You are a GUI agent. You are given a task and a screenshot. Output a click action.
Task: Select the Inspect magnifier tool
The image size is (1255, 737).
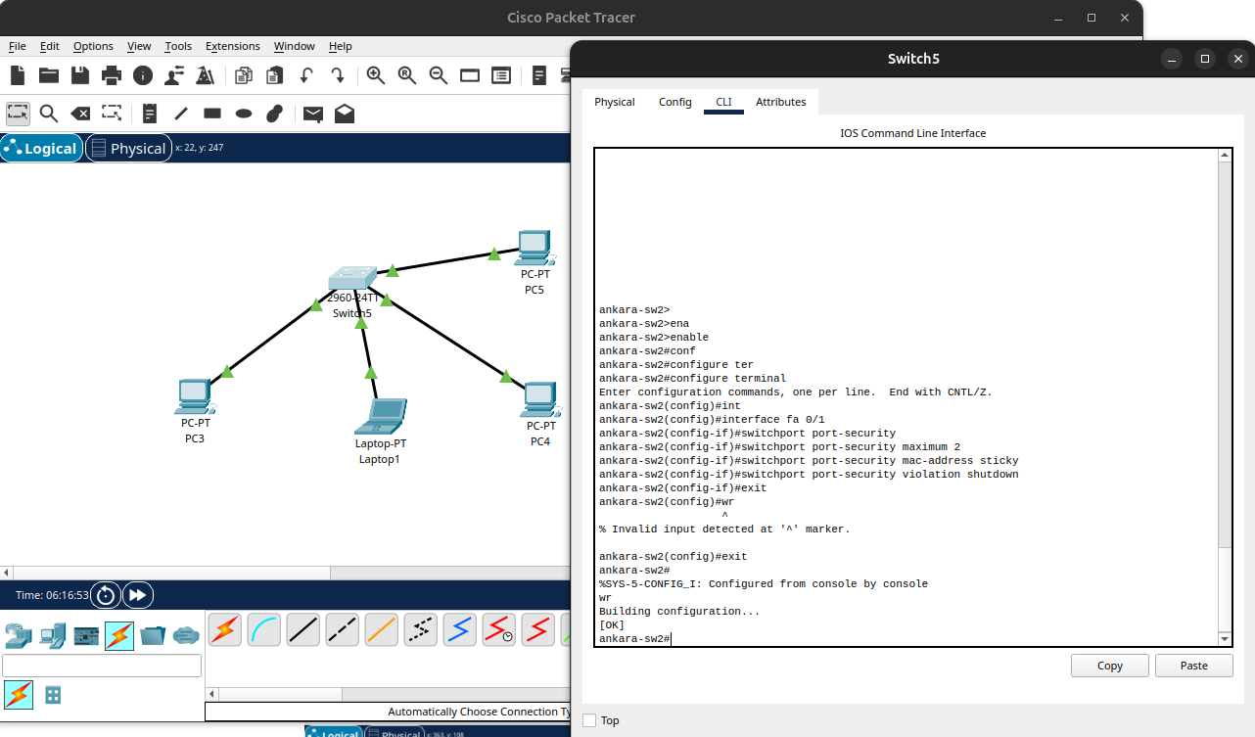point(49,114)
